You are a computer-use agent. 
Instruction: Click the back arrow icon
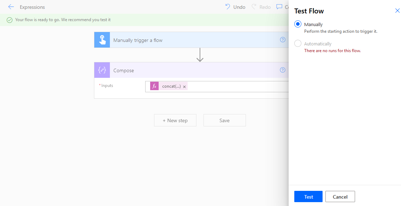11,7
